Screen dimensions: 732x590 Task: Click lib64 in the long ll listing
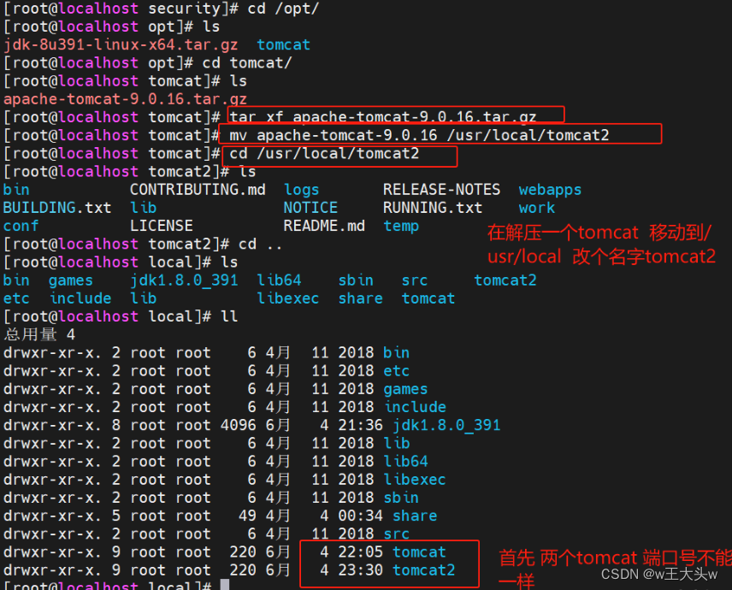click(x=405, y=461)
